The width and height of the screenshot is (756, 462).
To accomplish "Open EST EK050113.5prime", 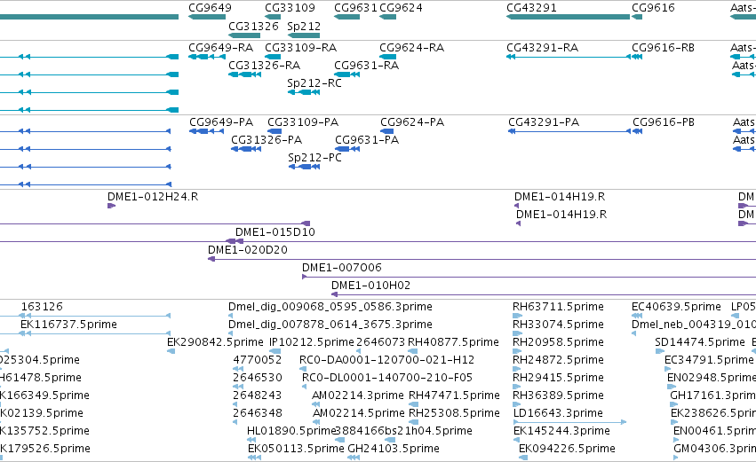I will tap(296, 449).
